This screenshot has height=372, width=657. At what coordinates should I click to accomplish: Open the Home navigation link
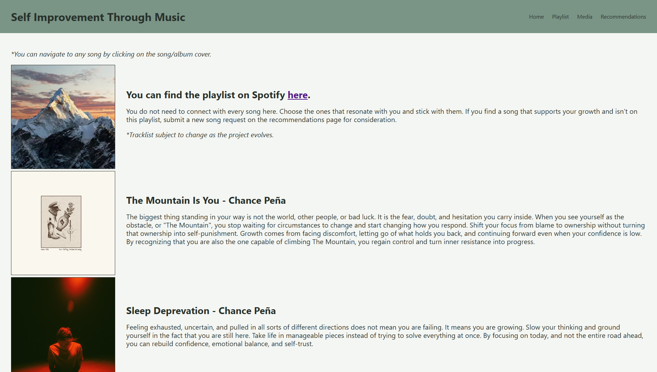(x=536, y=17)
